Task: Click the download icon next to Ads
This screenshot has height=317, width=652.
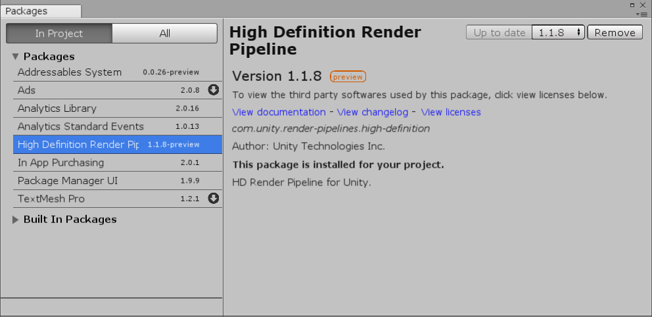Action: click(x=213, y=90)
